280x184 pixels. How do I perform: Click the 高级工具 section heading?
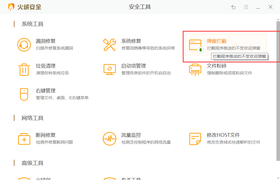[33, 163]
